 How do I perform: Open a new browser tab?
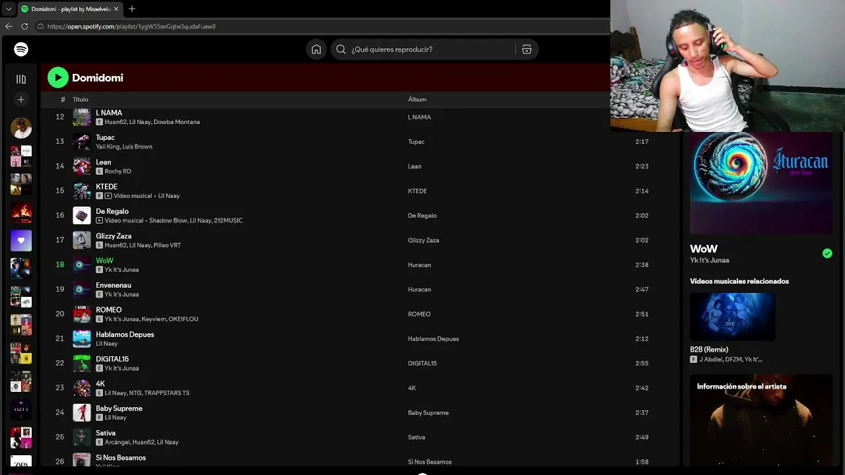[132, 9]
